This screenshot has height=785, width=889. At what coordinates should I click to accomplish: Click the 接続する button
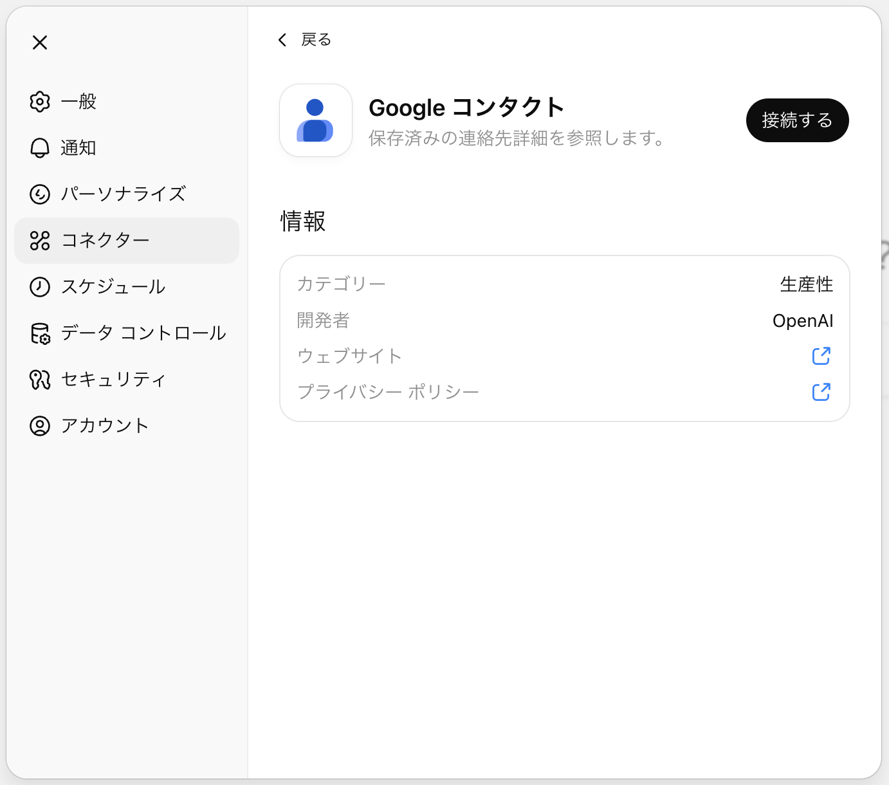click(x=798, y=120)
